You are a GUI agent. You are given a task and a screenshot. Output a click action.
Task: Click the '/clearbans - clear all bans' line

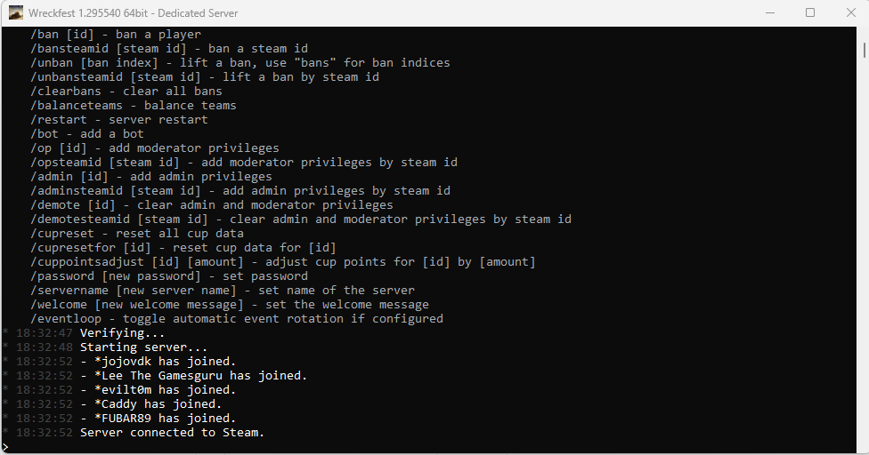click(126, 92)
